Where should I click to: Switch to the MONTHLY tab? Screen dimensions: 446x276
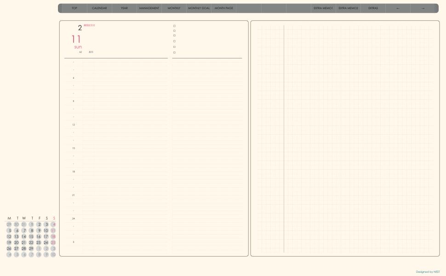click(174, 8)
